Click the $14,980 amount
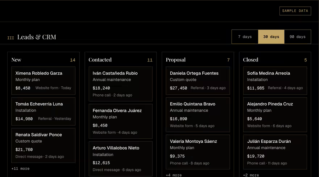This screenshot has width=319, height=177. coord(24,119)
